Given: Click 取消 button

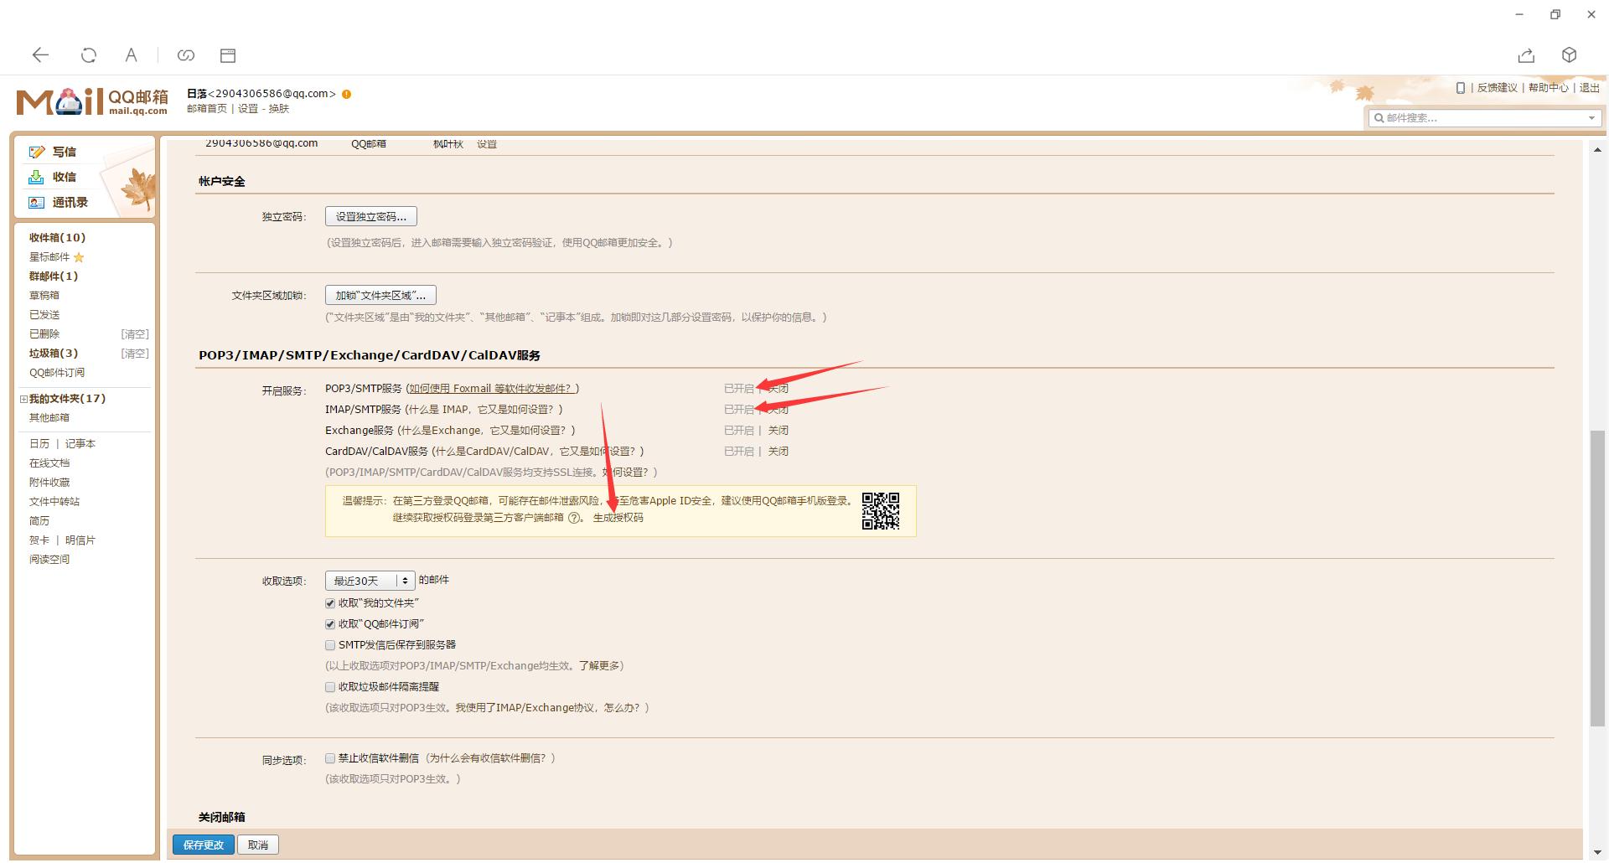Looking at the screenshot, I should pyautogui.click(x=258, y=845).
